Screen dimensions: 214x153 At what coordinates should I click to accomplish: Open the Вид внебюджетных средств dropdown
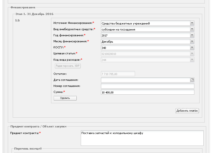click(192, 29)
